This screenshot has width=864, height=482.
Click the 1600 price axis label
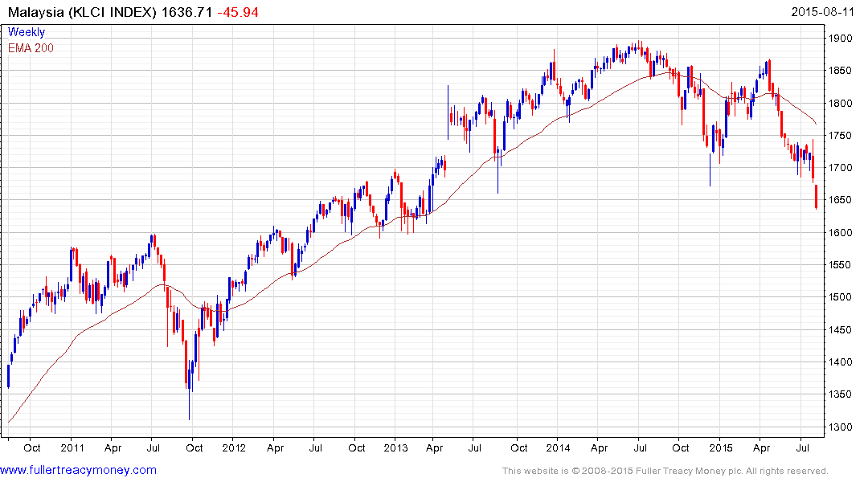pos(841,232)
